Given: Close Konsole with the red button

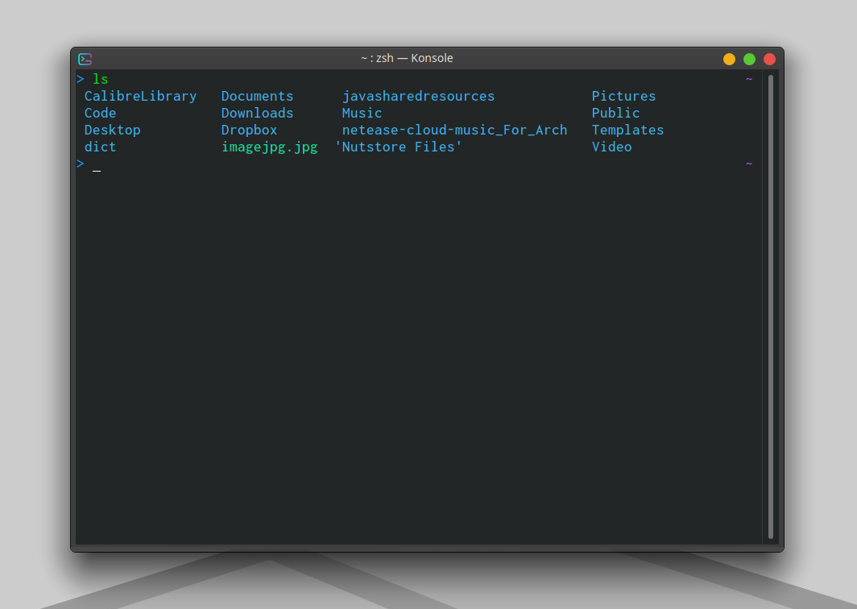Looking at the screenshot, I should coord(769,59).
